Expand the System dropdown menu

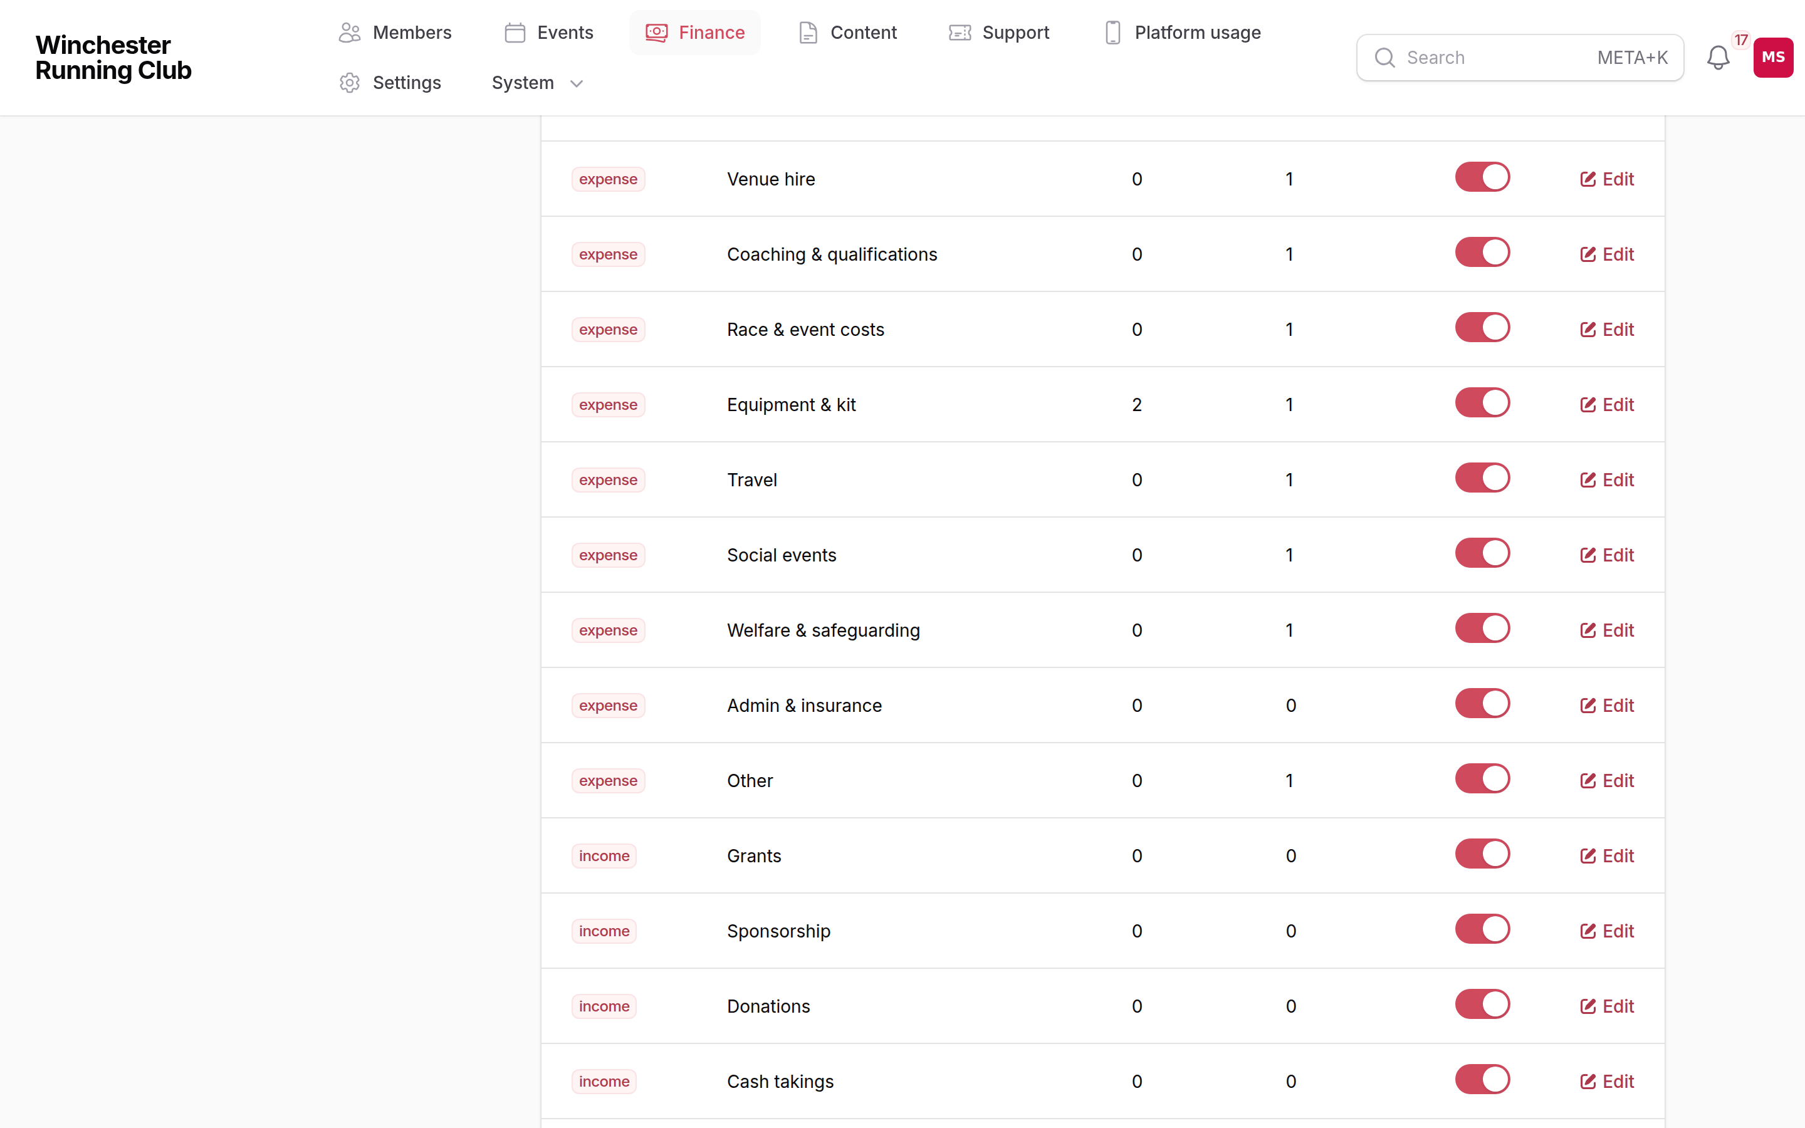point(537,83)
